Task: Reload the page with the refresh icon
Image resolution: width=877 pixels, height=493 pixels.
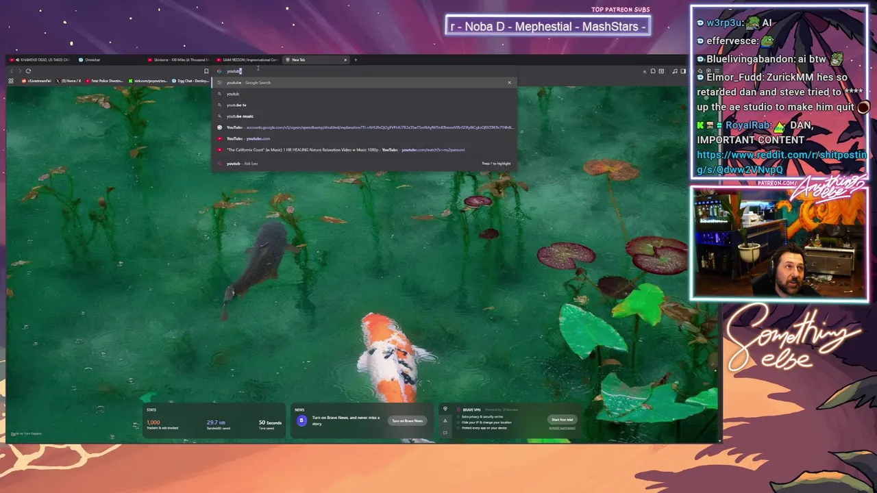Action: (x=28, y=71)
